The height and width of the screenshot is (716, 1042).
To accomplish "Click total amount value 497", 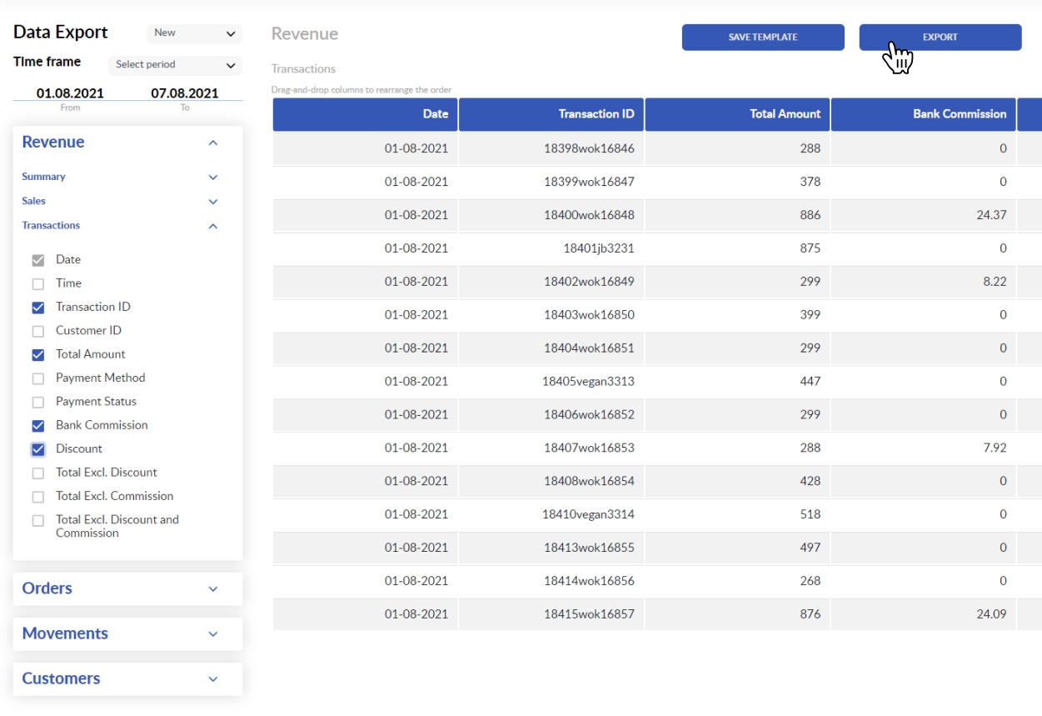I will (x=810, y=548).
